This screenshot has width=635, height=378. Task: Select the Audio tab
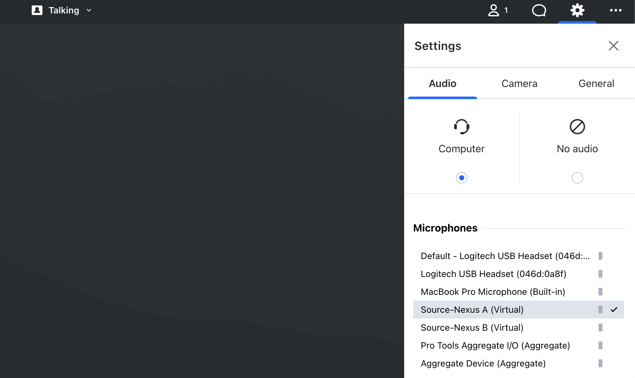(x=443, y=83)
